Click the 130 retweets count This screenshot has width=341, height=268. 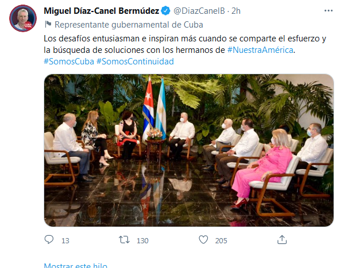142,240
